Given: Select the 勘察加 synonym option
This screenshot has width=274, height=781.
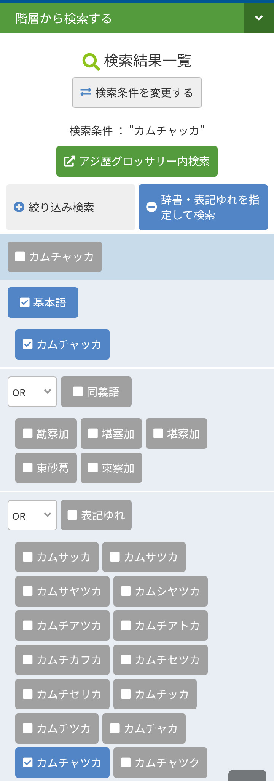Looking at the screenshot, I should pyautogui.click(x=46, y=434).
